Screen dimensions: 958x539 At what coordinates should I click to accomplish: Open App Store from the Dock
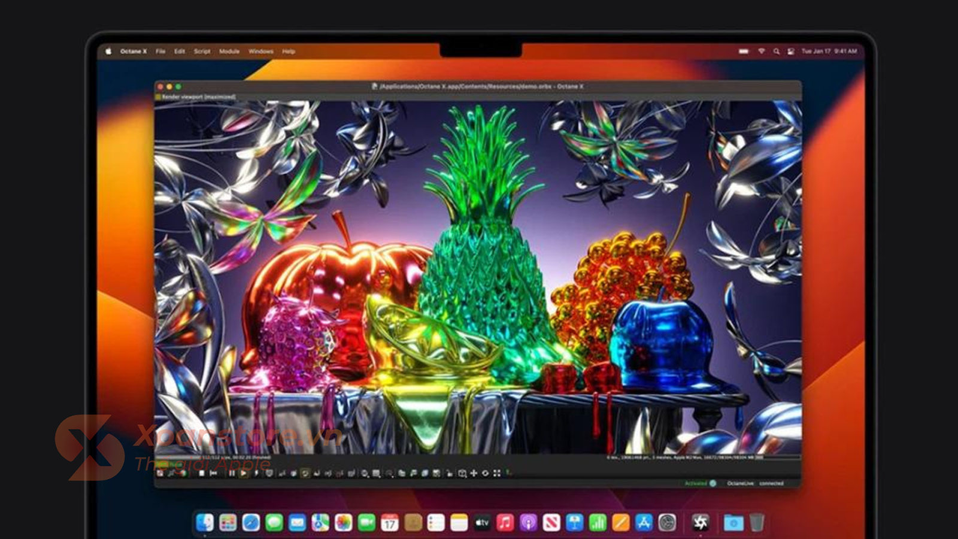[x=644, y=522]
